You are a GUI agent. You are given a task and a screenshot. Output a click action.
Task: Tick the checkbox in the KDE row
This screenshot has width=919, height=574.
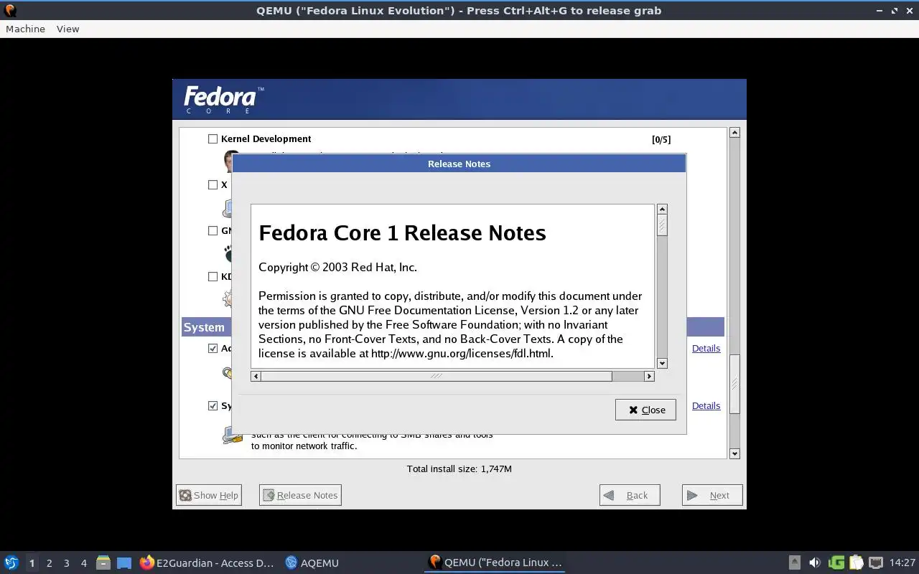pos(213,277)
